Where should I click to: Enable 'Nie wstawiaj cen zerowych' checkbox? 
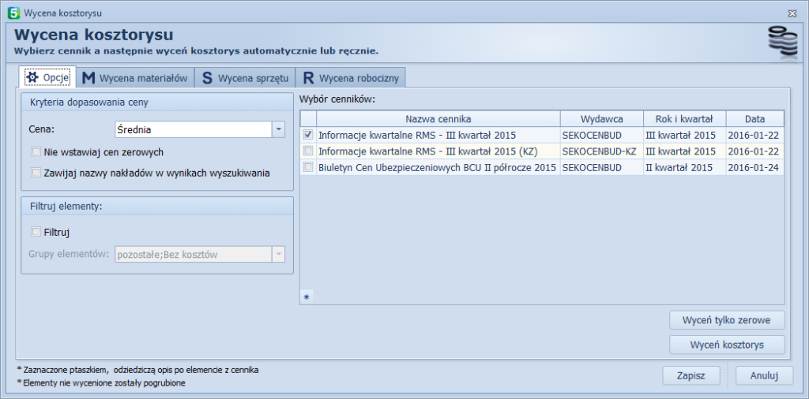[x=36, y=152]
